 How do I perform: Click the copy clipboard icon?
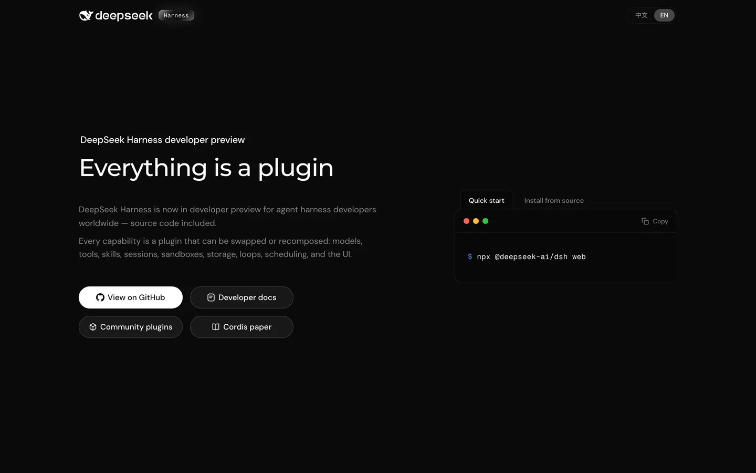click(x=645, y=221)
